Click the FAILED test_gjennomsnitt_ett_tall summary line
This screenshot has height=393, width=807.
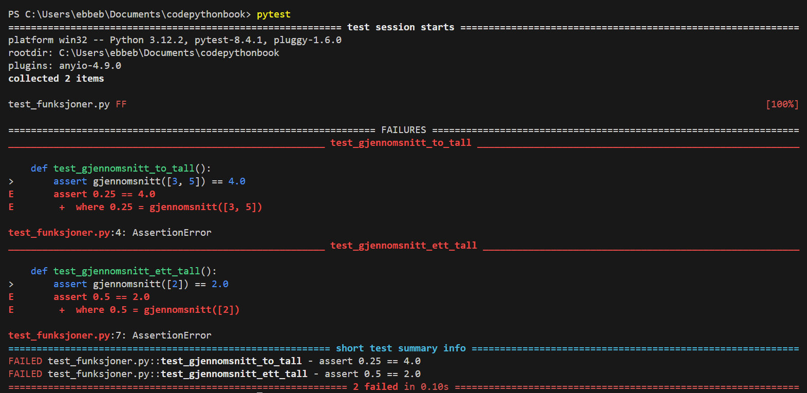tap(214, 374)
